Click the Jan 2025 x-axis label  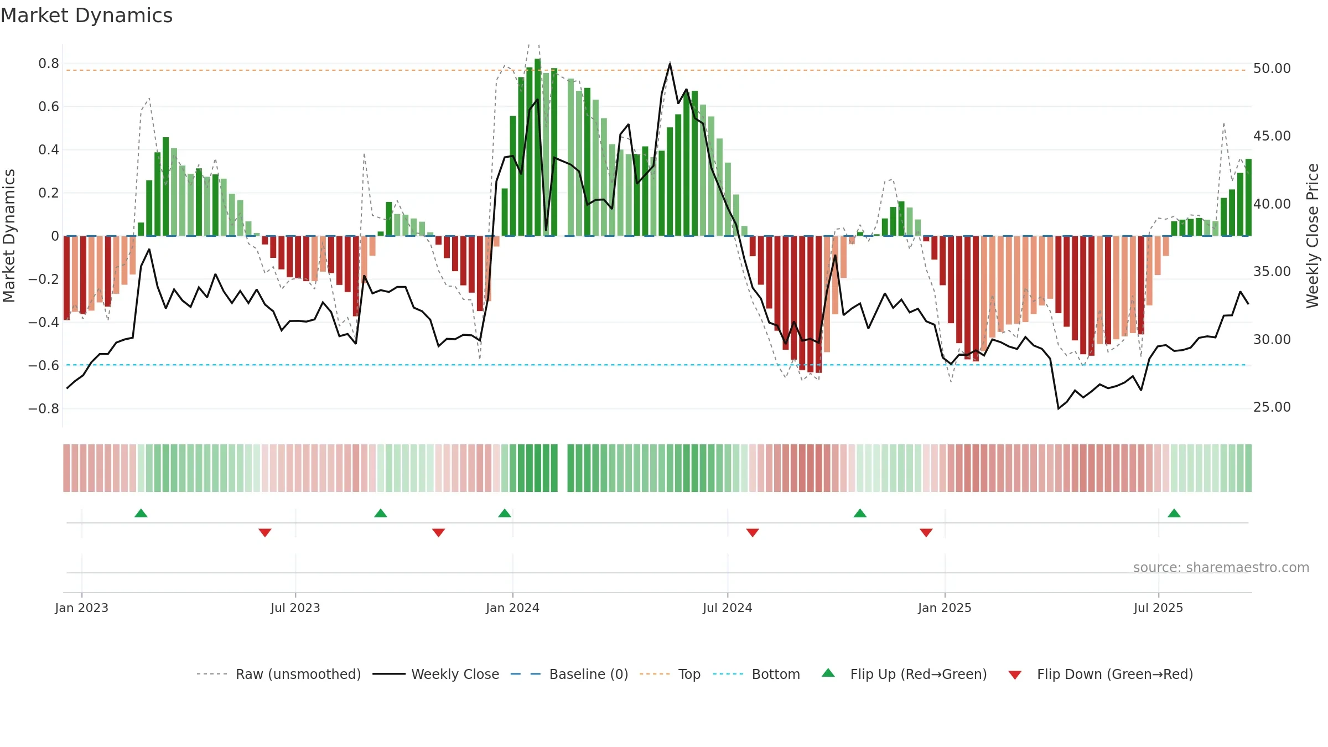click(945, 608)
